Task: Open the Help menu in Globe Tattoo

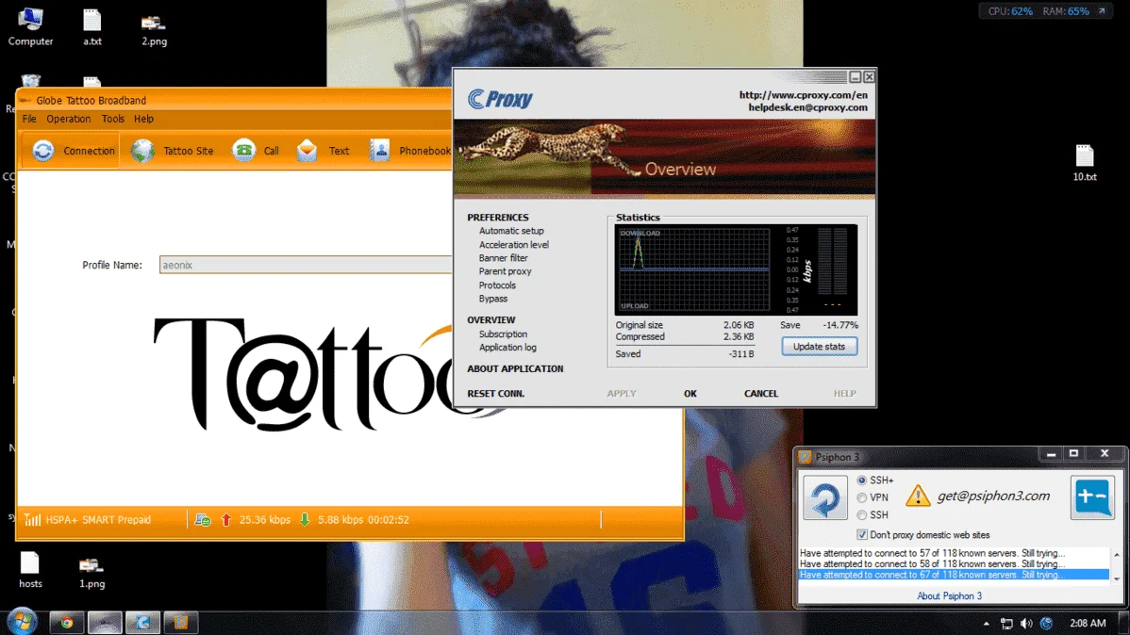Action: 143,119
